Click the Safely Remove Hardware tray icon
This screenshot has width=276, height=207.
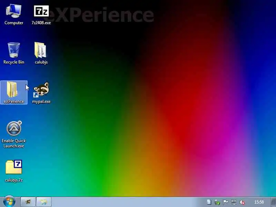pyautogui.click(x=217, y=202)
